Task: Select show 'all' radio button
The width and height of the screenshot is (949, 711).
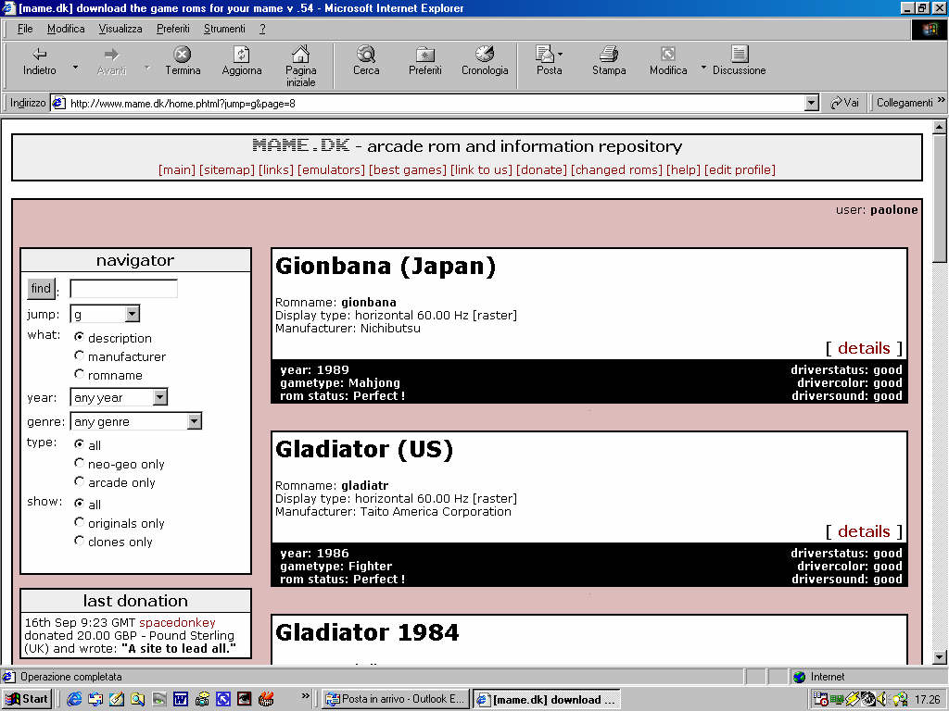Action: coord(80,504)
